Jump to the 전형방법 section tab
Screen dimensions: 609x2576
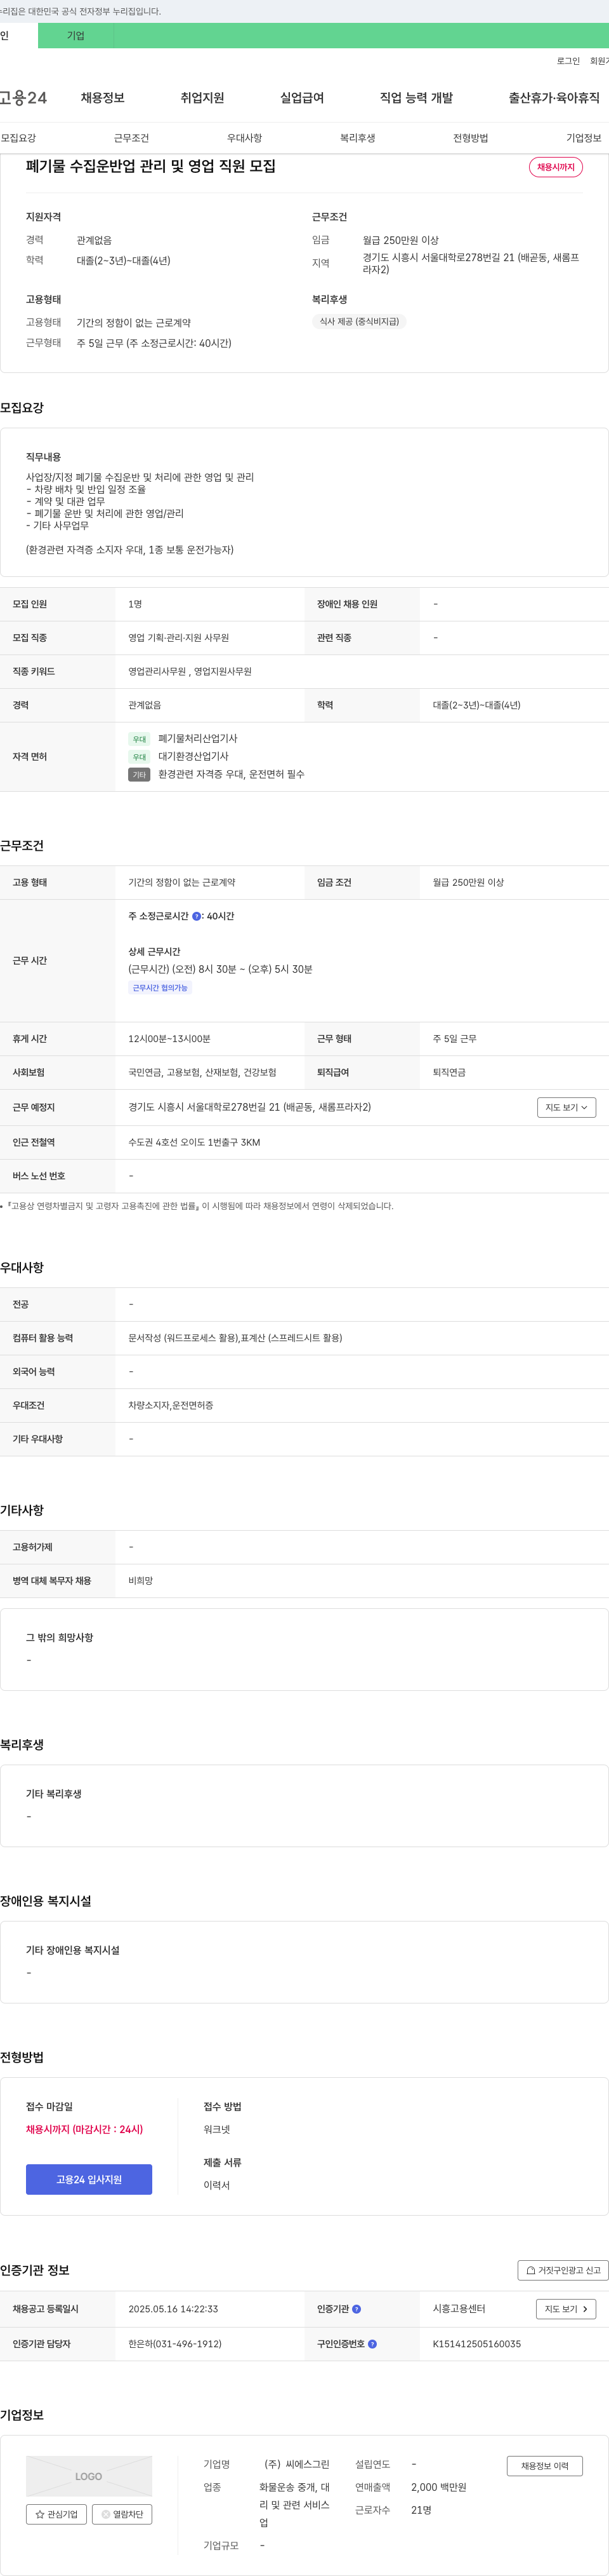(470, 138)
